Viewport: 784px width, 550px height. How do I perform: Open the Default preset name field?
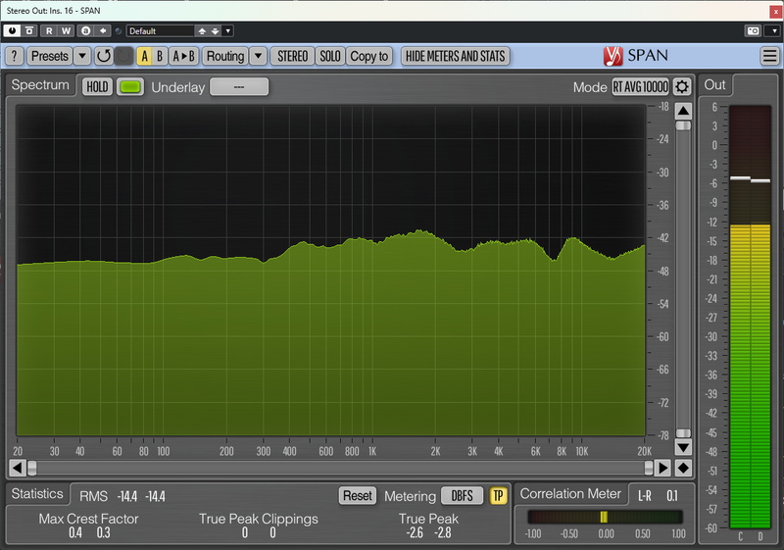(x=160, y=31)
